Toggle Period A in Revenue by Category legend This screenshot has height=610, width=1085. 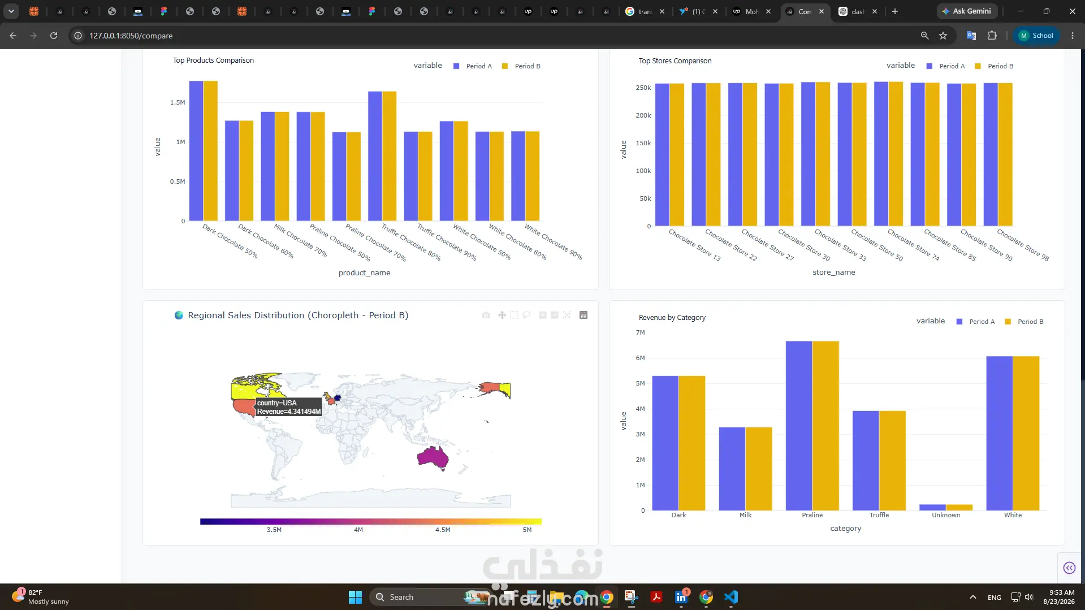coord(975,322)
